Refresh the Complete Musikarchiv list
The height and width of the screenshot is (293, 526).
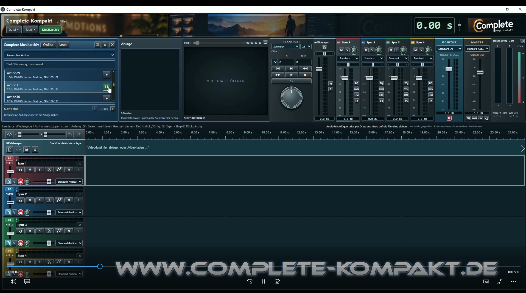105,44
